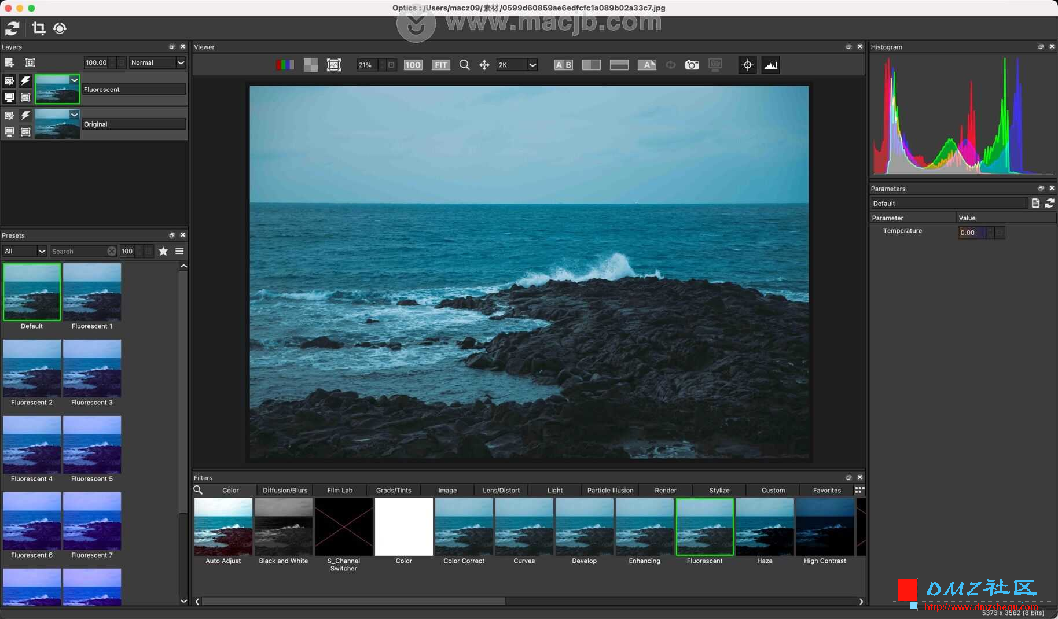Toggle vertical split comparison view
This screenshot has height=619, width=1058.
[x=591, y=65]
